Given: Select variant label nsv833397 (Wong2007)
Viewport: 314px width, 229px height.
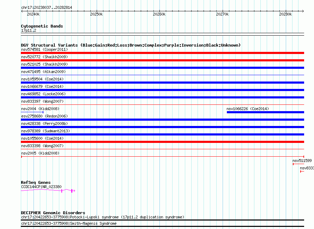Looking at the screenshot, I should pos(42,101).
